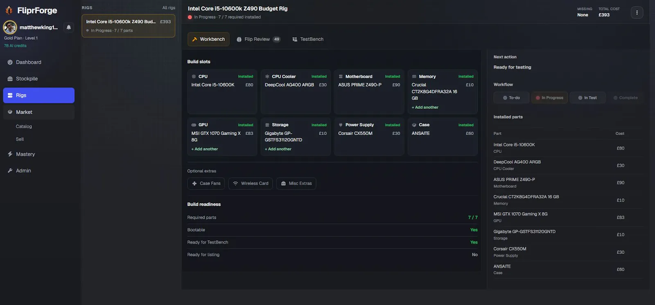The height and width of the screenshot is (305, 655).
Task: Click the MSI GTX 1070 row in Installed parts
Action: tap(568, 217)
